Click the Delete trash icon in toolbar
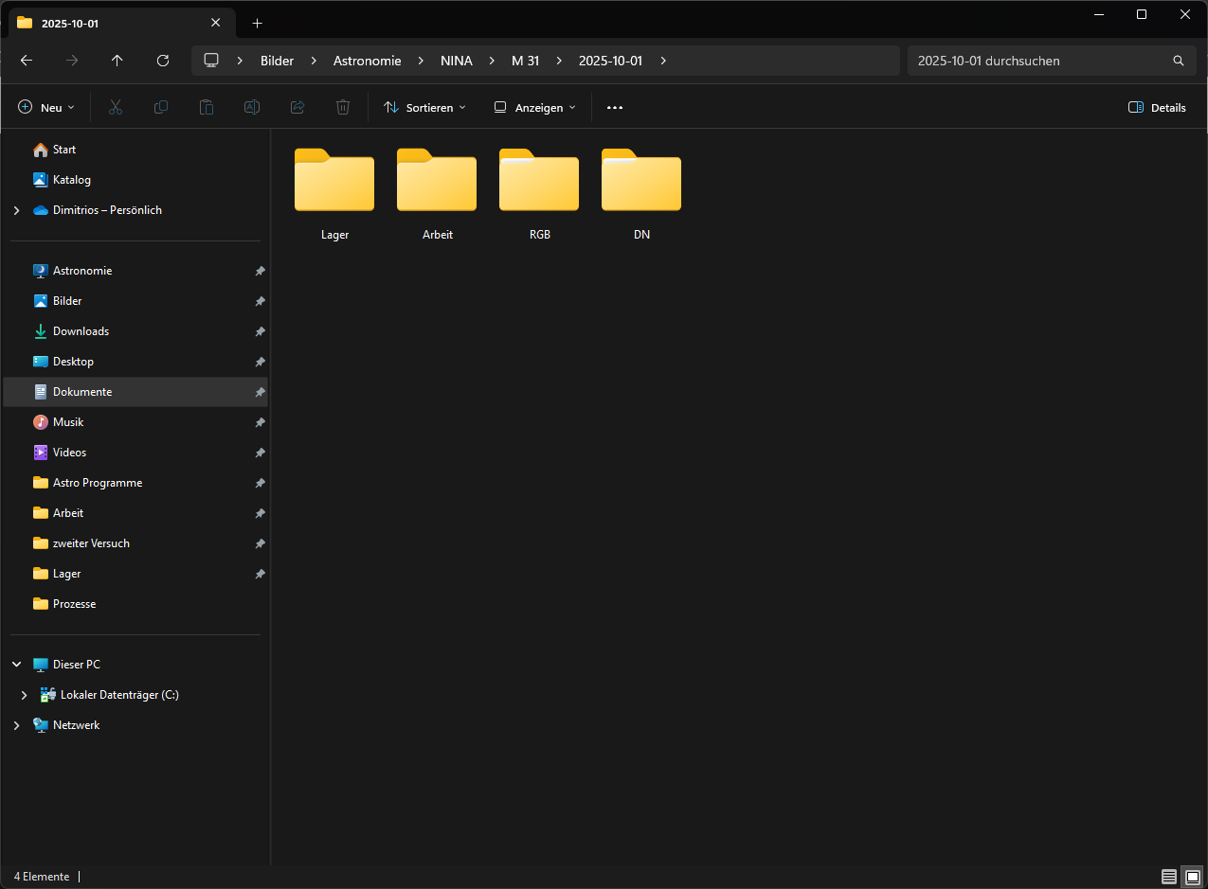Screen dimensions: 1208x889 pos(343,108)
